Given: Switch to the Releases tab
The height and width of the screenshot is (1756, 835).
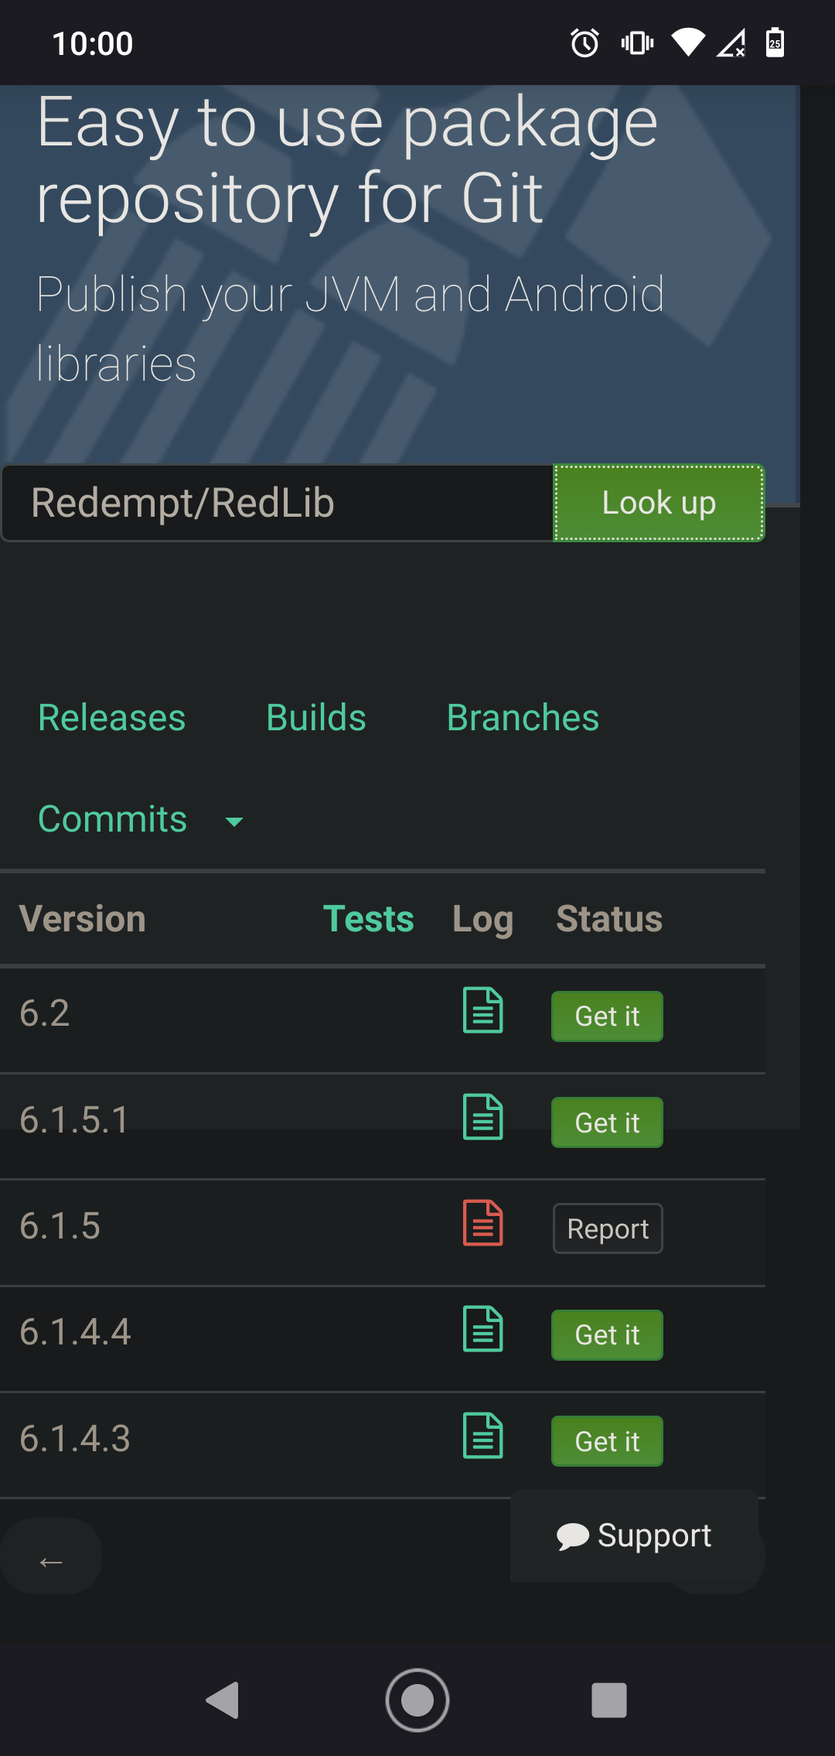Looking at the screenshot, I should pos(112,718).
